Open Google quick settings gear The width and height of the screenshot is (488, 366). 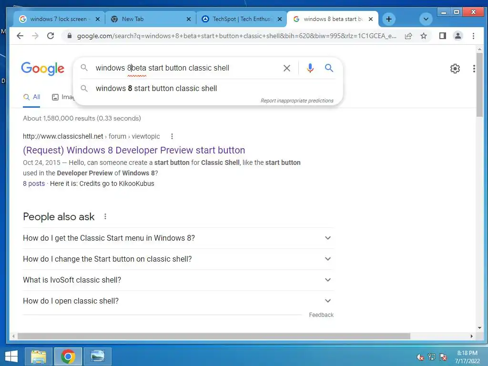tap(455, 69)
